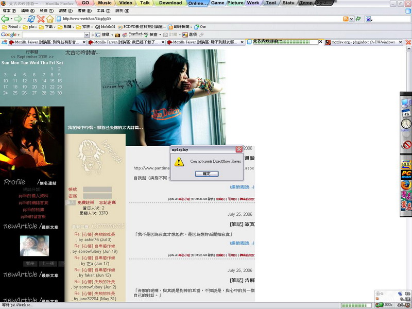Click the ABC spell check icon
The image size is (412, 309).
146,35
